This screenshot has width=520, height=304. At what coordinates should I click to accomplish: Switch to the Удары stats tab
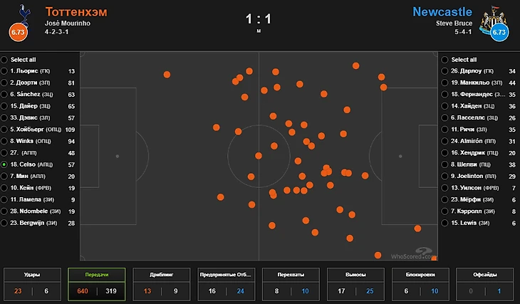(32, 284)
